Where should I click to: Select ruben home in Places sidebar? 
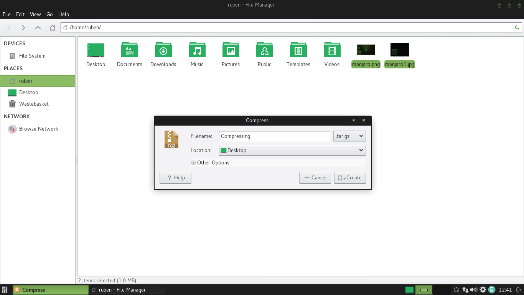(x=38, y=81)
